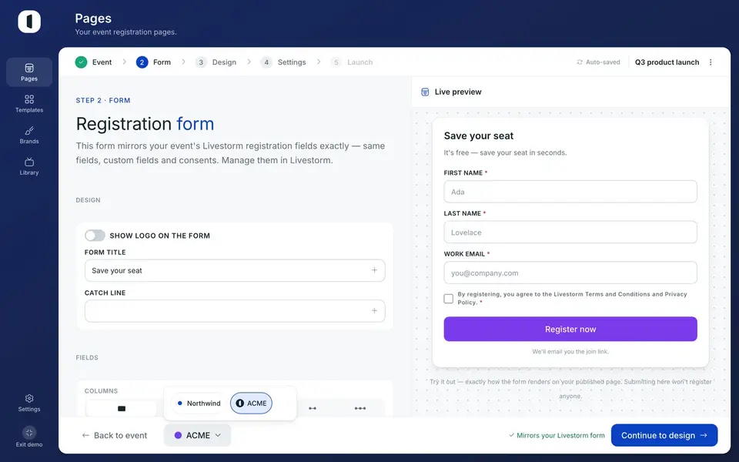Click the "DESIGN" section label
739x462 pixels.
coord(88,200)
